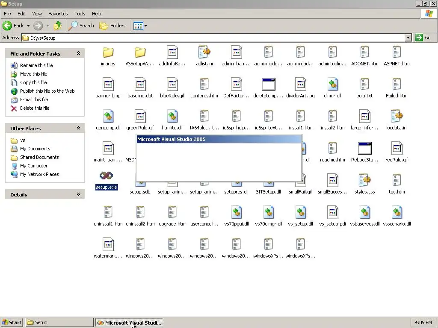The width and height of the screenshot is (438, 328).
Task: Click Move this file
Action: coord(33,74)
